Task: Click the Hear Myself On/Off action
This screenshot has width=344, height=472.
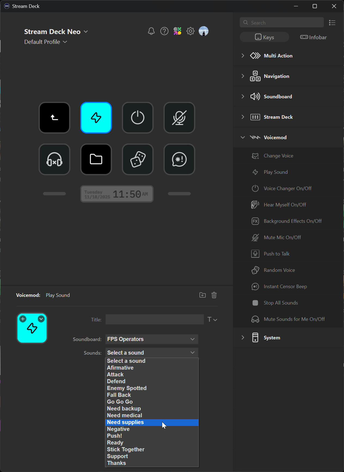Action: (x=288, y=205)
